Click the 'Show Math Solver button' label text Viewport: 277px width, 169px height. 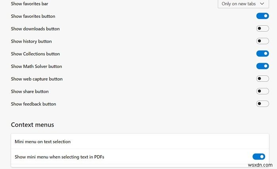click(x=36, y=66)
